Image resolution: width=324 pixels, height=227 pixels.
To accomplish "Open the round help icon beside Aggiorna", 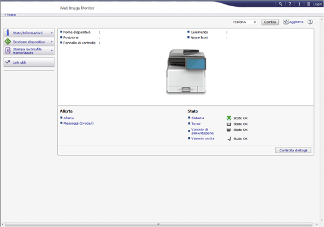I will [x=310, y=21].
